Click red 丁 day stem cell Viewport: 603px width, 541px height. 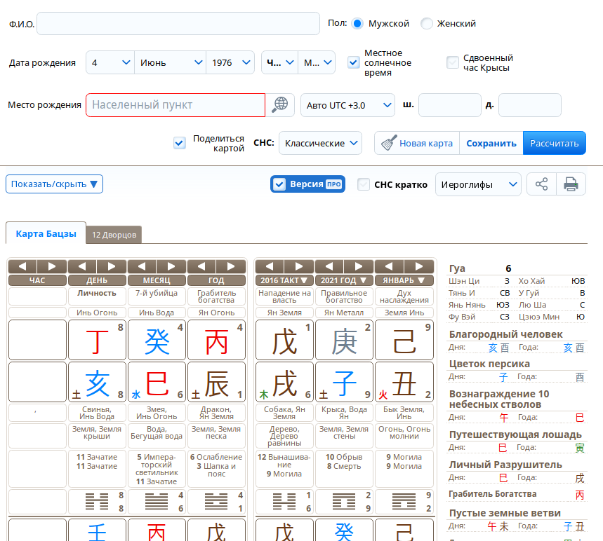click(x=97, y=340)
